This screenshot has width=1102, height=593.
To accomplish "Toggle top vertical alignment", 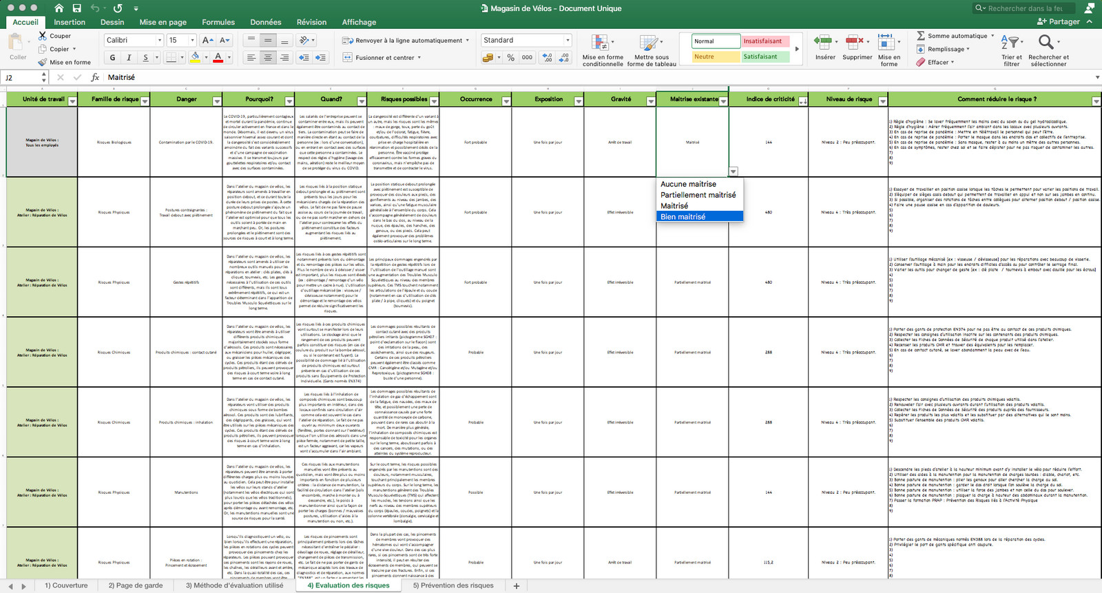I will coord(251,40).
